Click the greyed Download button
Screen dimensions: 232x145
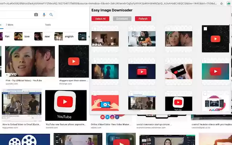tap(122, 18)
